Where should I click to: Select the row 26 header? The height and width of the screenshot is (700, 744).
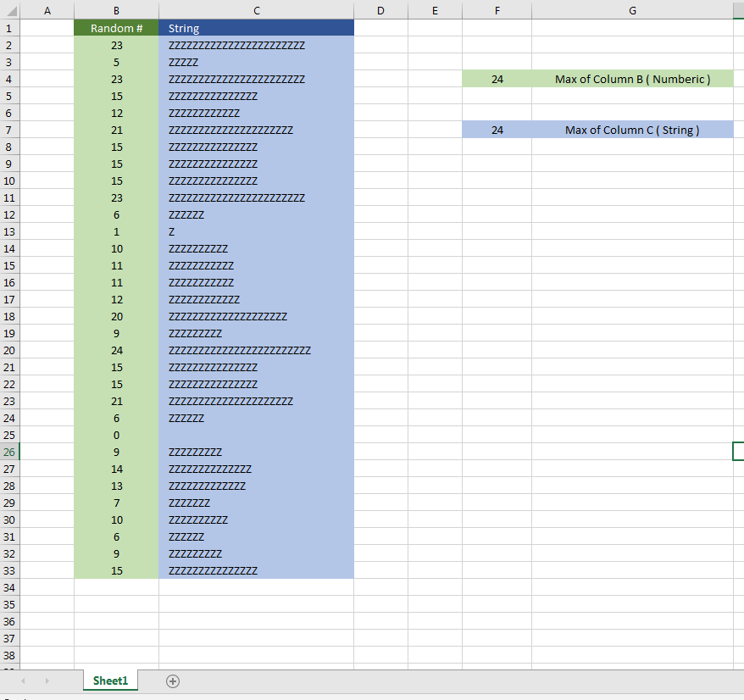coord(8,451)
